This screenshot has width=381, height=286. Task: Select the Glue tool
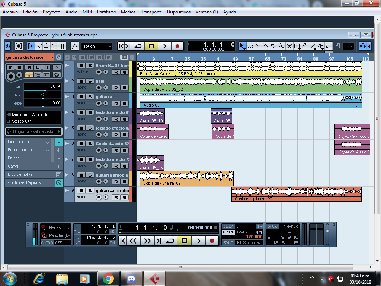[266, 46]
